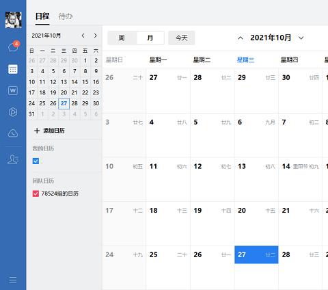Image resolution: width=328 pixels, height=290 pixels.
Task: Open the documents W icon in the sidebar
Action: pyautogui.click(x=13, y=91)
